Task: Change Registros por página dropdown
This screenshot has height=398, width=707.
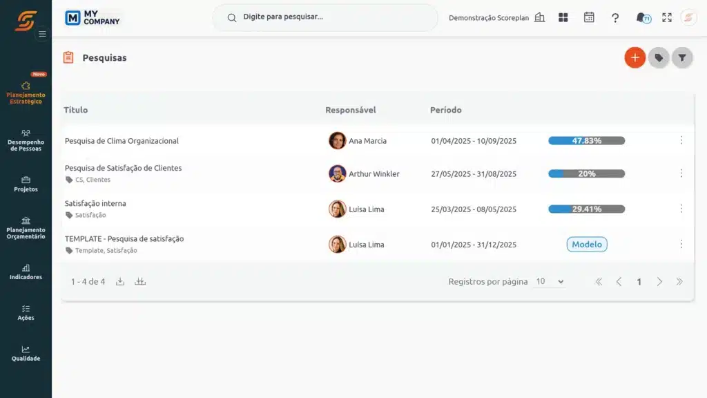Action: pos(550,281)
